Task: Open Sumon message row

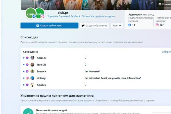Action: (96, 71)
